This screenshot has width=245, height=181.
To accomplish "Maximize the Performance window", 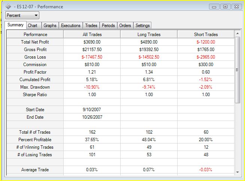I will (225, 7).
